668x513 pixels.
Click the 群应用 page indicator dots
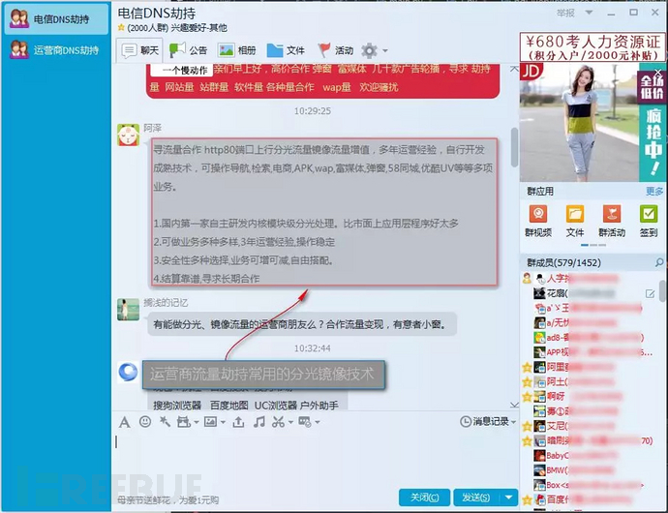pyautogui.click(x=593, y=245)
